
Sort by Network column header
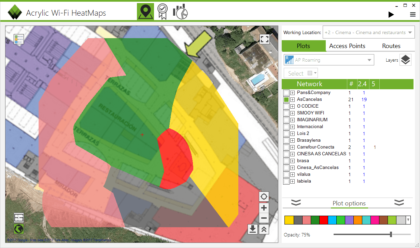coord(309,84)
